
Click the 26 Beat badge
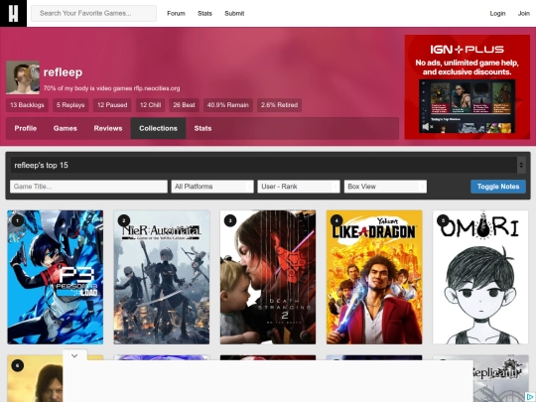pos(184,105)
